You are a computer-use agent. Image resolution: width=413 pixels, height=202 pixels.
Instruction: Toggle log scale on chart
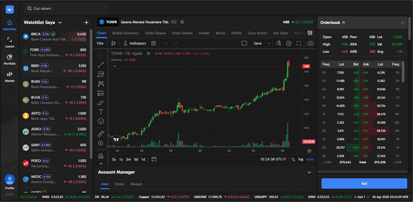(x=301, y=159)
